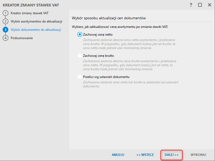
Task: Maximize the VAT wizard window
Action: pos(200,5)
